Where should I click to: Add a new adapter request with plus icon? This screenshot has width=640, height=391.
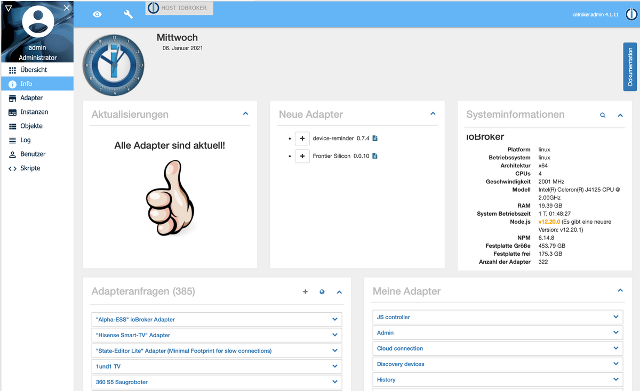pos(306,292)
